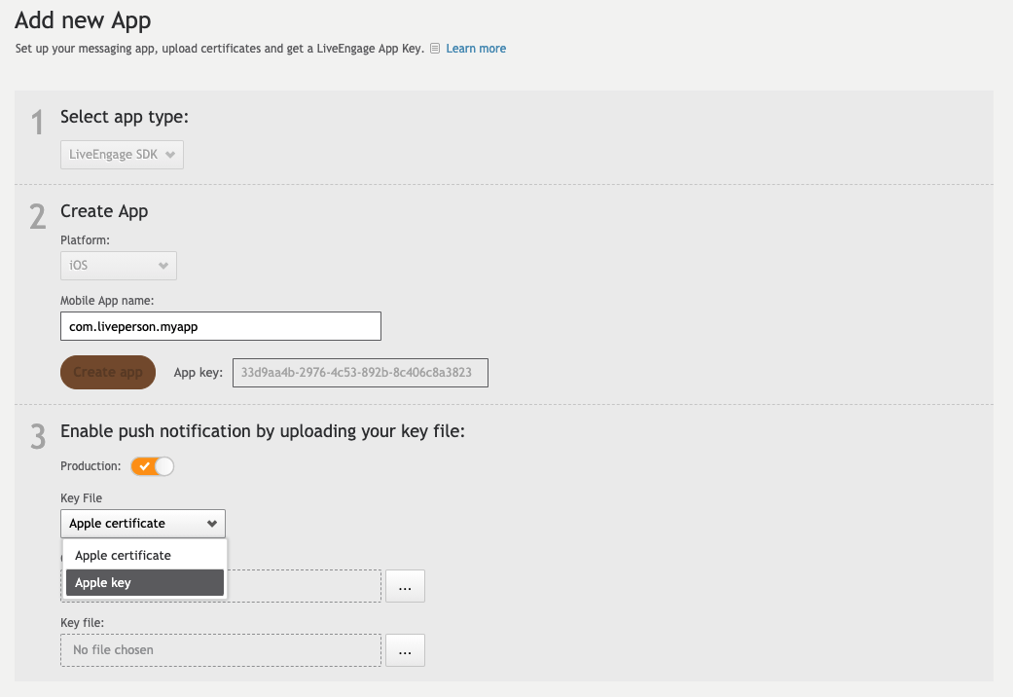Click the document icon beside Learn more
1013x697 pixels.
(x=435, y=49)
